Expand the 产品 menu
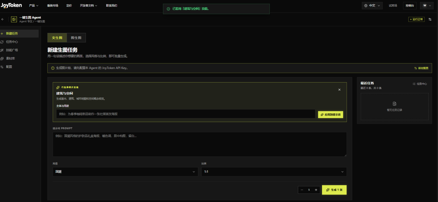Viewport: 438px width, 202px height. [34, 6]
